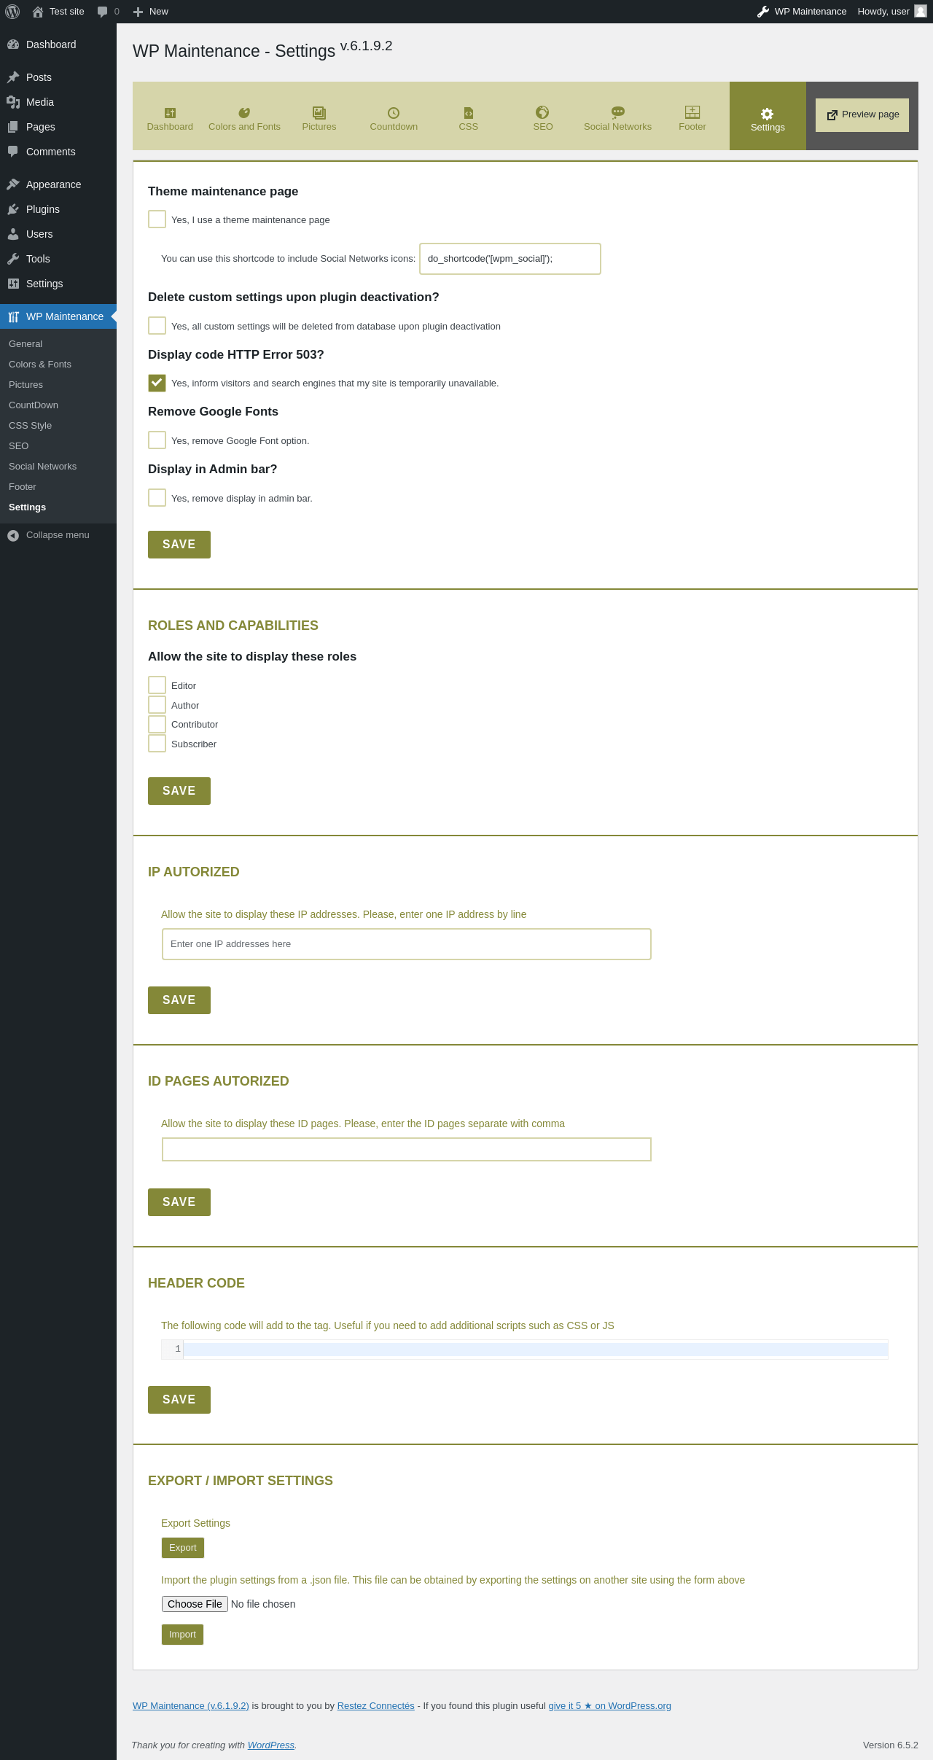This screenshot has height=1760, width=933.
Task: Tick the Contributor role checkbox
Action: point(157,724)
